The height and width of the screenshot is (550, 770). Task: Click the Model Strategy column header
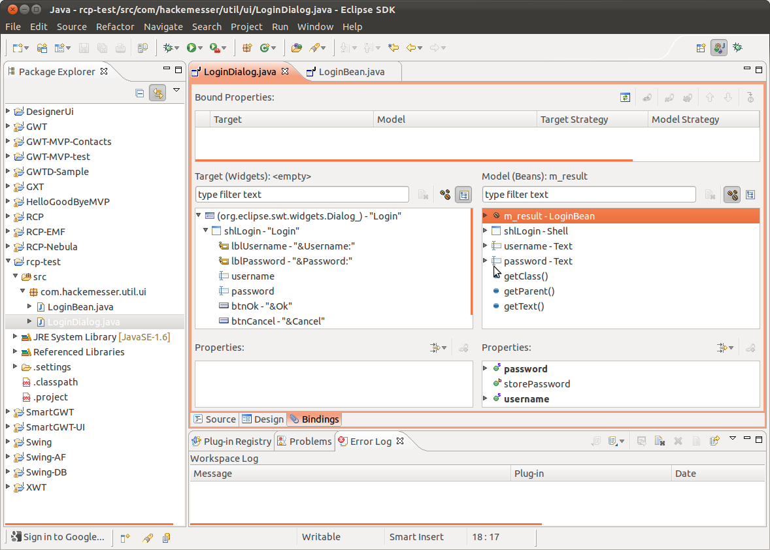[x=704, y=120]
